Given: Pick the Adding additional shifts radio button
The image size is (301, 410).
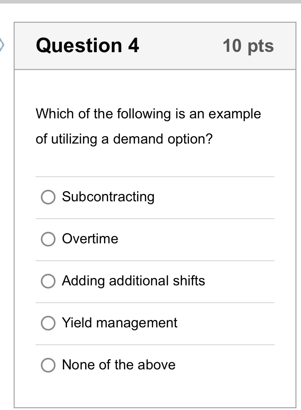Looking at the screenshot, I should point(48,281).
